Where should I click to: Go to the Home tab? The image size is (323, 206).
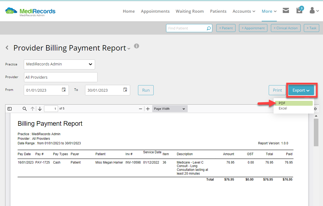pos(129,11)
